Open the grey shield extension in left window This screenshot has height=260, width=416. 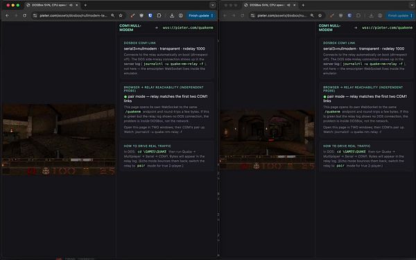pyautogui.click(x=141, y=16)
